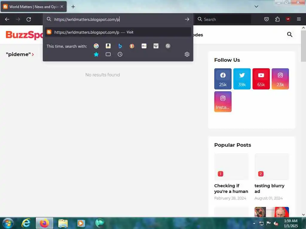This screenshot has width=306, height=229.
Task: Click the "pideme" search label heading
Action: tap(18, 54)
